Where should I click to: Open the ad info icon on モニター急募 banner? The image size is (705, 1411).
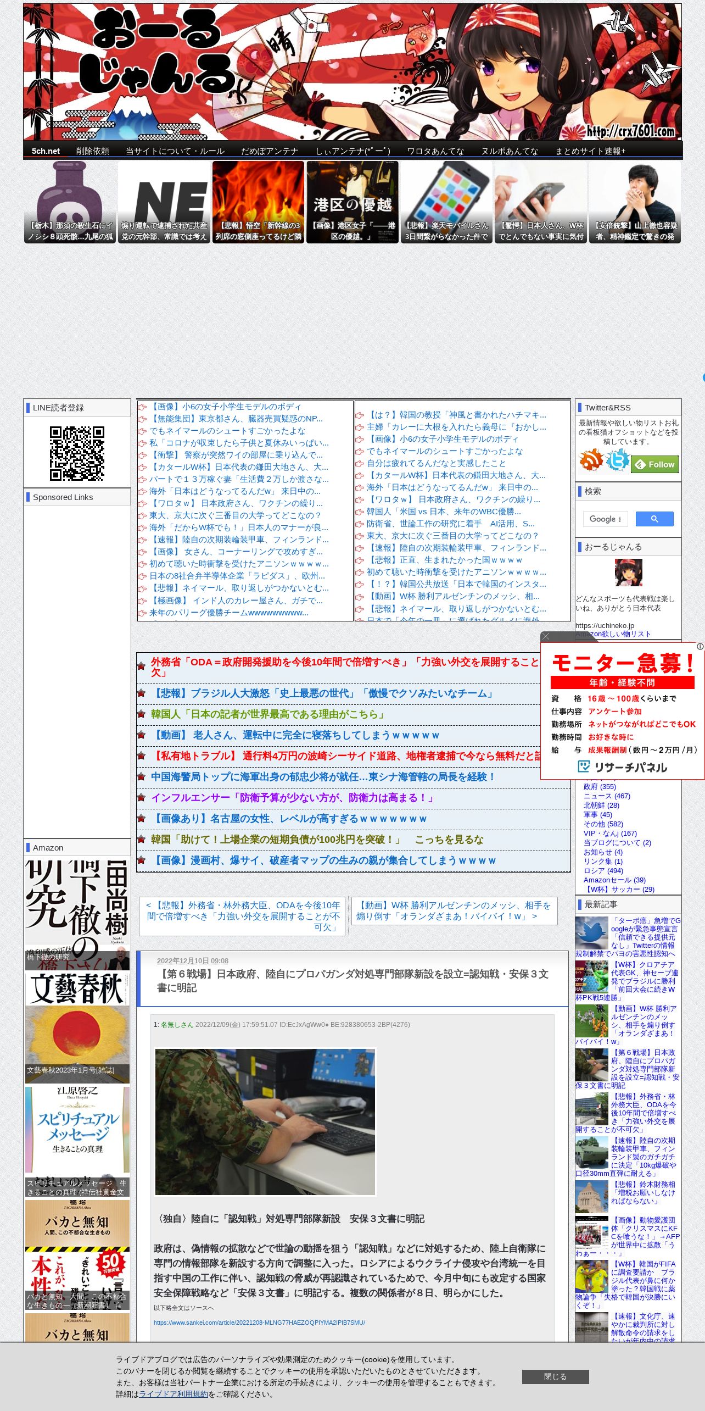click(x=700, y=647)
